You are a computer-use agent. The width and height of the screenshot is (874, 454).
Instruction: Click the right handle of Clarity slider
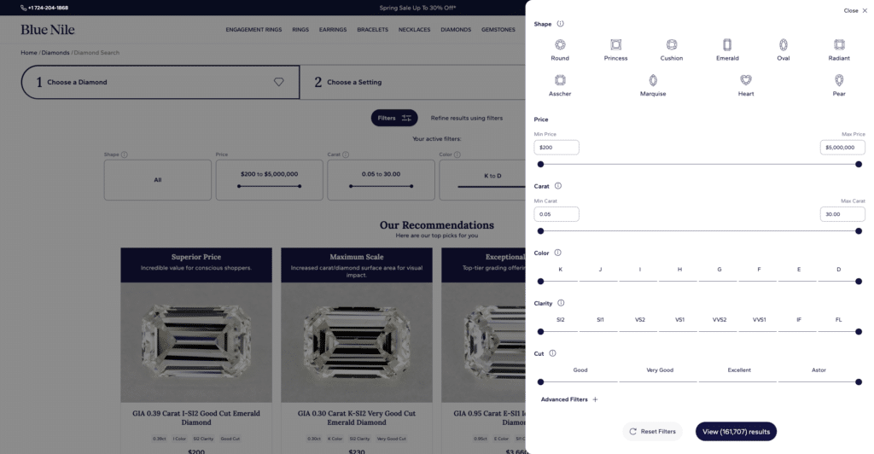[859, 331]
